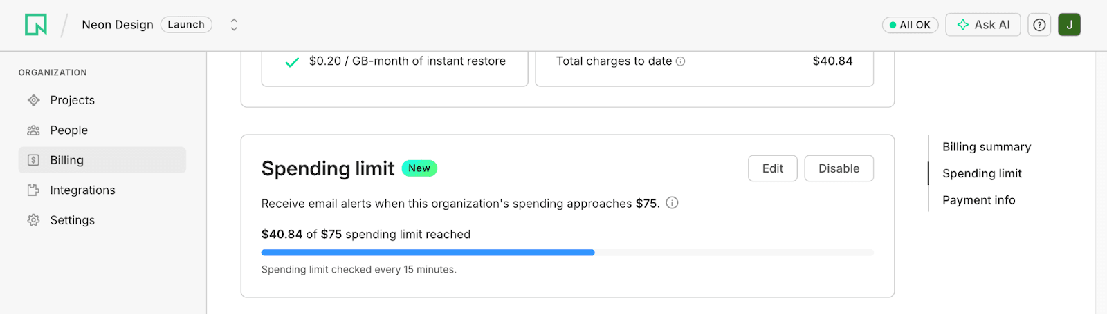Click the Projects sidebar icon

(33, 100)
